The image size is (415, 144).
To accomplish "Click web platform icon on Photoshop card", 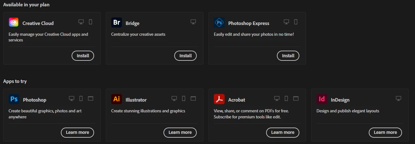I will 91,98.
